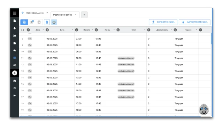Click the column E letter badge
Viewport: 223px width, 125px height.
[118, 30]
